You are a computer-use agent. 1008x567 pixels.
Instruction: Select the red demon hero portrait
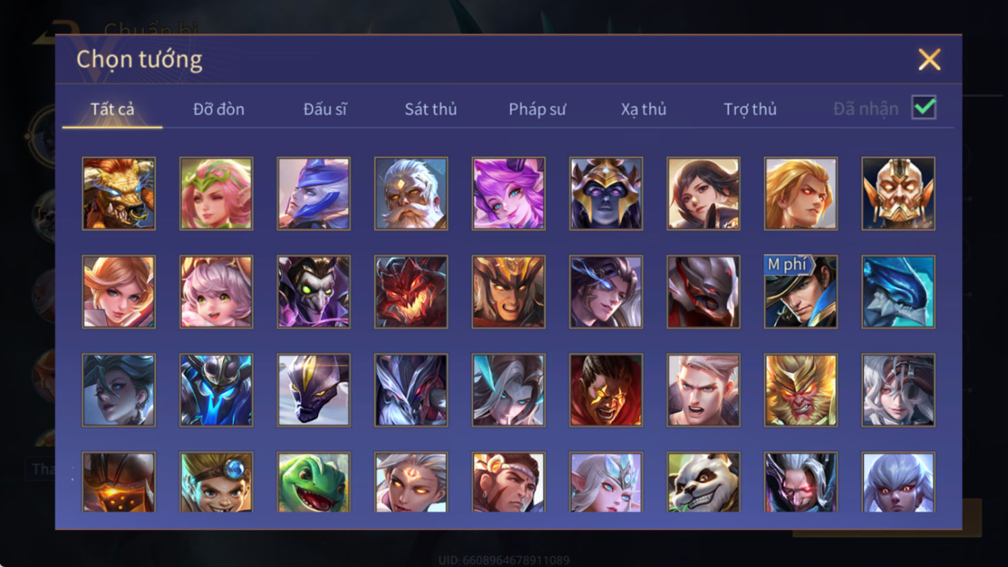pyautogui.click(x=411, y=292)
